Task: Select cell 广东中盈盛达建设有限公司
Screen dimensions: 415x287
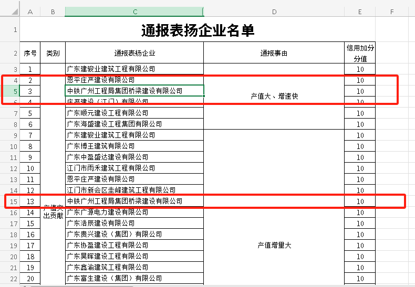Action: (134, 157)
